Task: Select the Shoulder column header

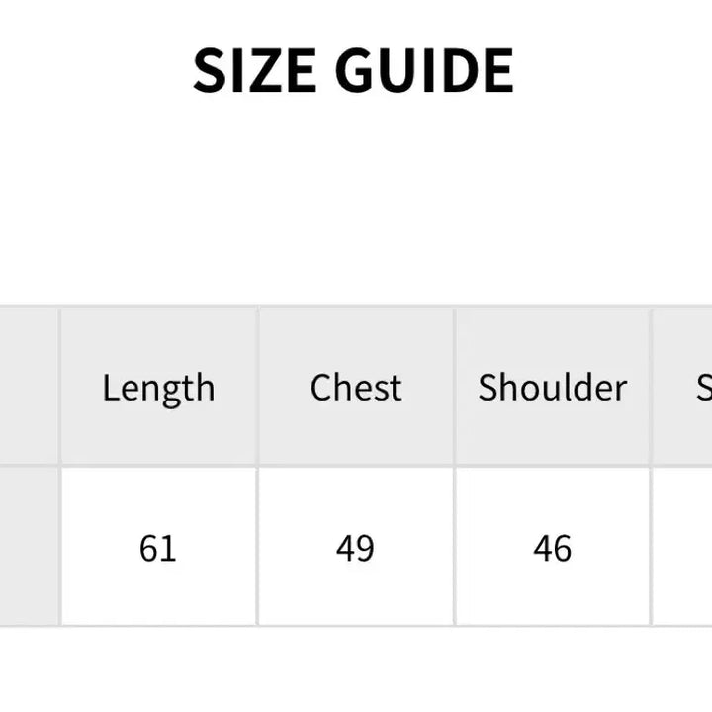Action: pyautogui.click(x=552, y=388)
